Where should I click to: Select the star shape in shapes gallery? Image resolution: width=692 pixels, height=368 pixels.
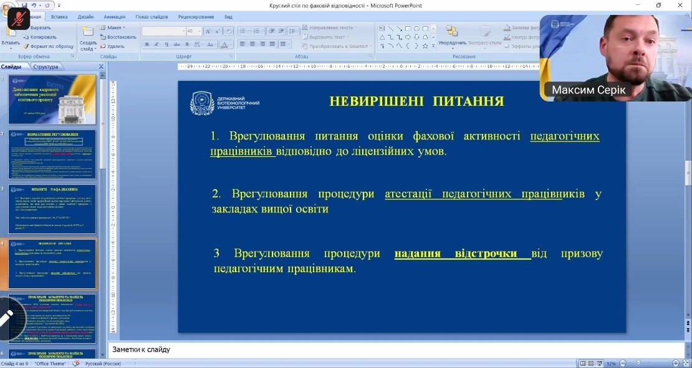pos(425,45)
